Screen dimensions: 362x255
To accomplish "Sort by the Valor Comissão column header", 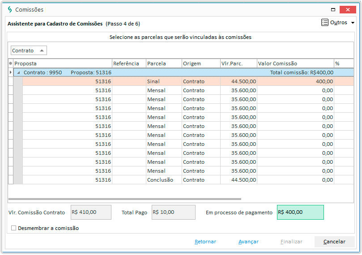I will click(x=295, y=64).
